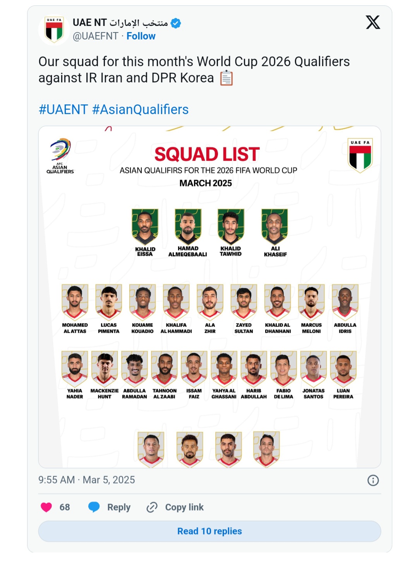
Task: Click the Copy link label
Action: point(184,507)
